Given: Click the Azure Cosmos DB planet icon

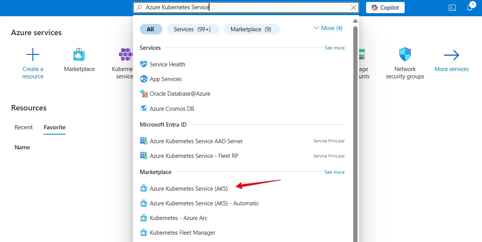Looking at the screenshot, I should (144, 109).
